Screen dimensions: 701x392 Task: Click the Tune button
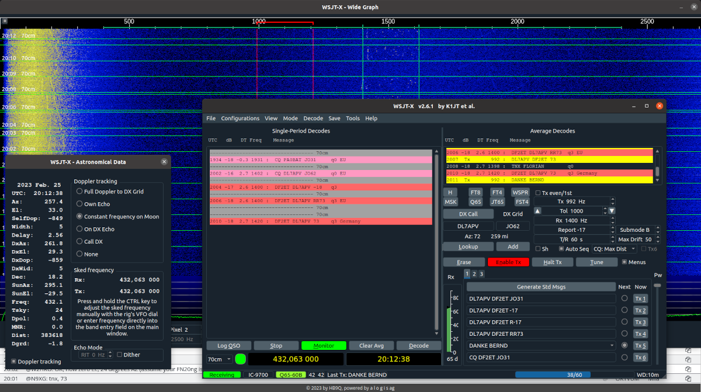click(596, 262)
